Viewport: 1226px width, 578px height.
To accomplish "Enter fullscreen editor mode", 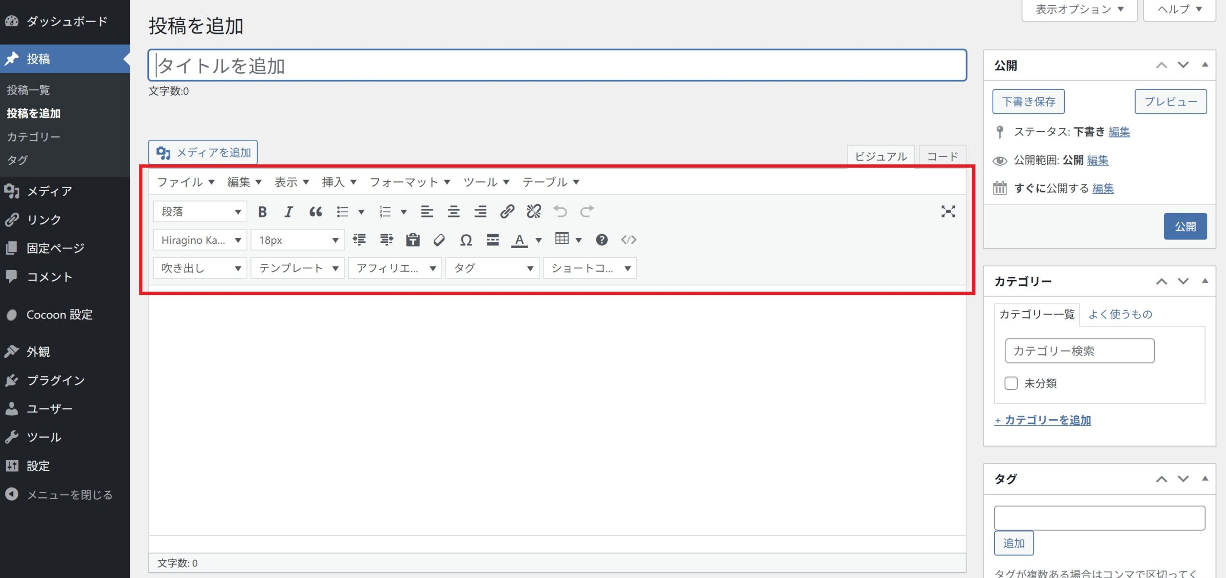I will click(x=948, y=212).
